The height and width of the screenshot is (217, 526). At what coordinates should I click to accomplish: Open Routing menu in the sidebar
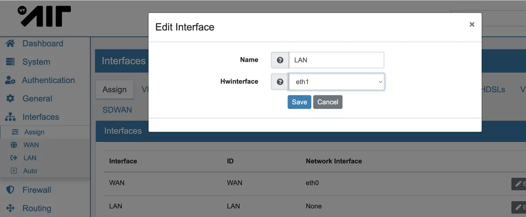[x=37, y=208]
